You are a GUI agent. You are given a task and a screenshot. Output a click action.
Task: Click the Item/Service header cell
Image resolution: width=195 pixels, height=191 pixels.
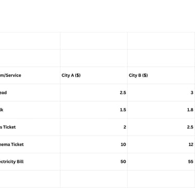(x=30, y=75)
